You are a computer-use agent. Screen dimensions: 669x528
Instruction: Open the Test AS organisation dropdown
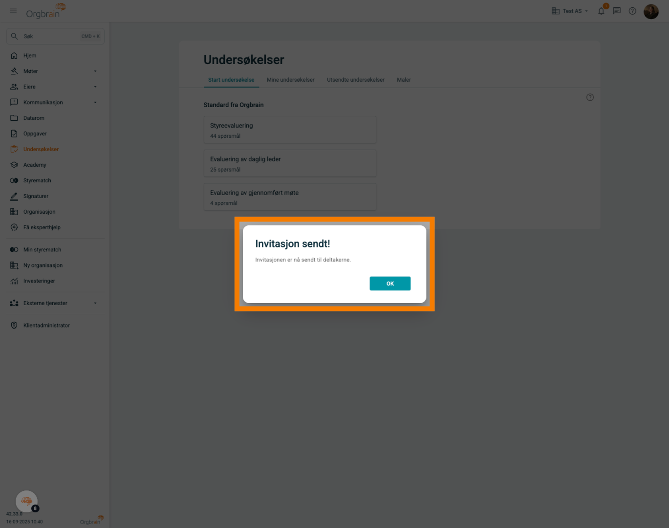pos(570,11)
